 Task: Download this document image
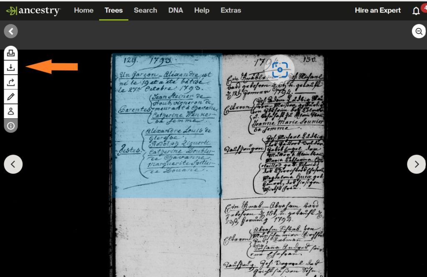coord(11,68)
